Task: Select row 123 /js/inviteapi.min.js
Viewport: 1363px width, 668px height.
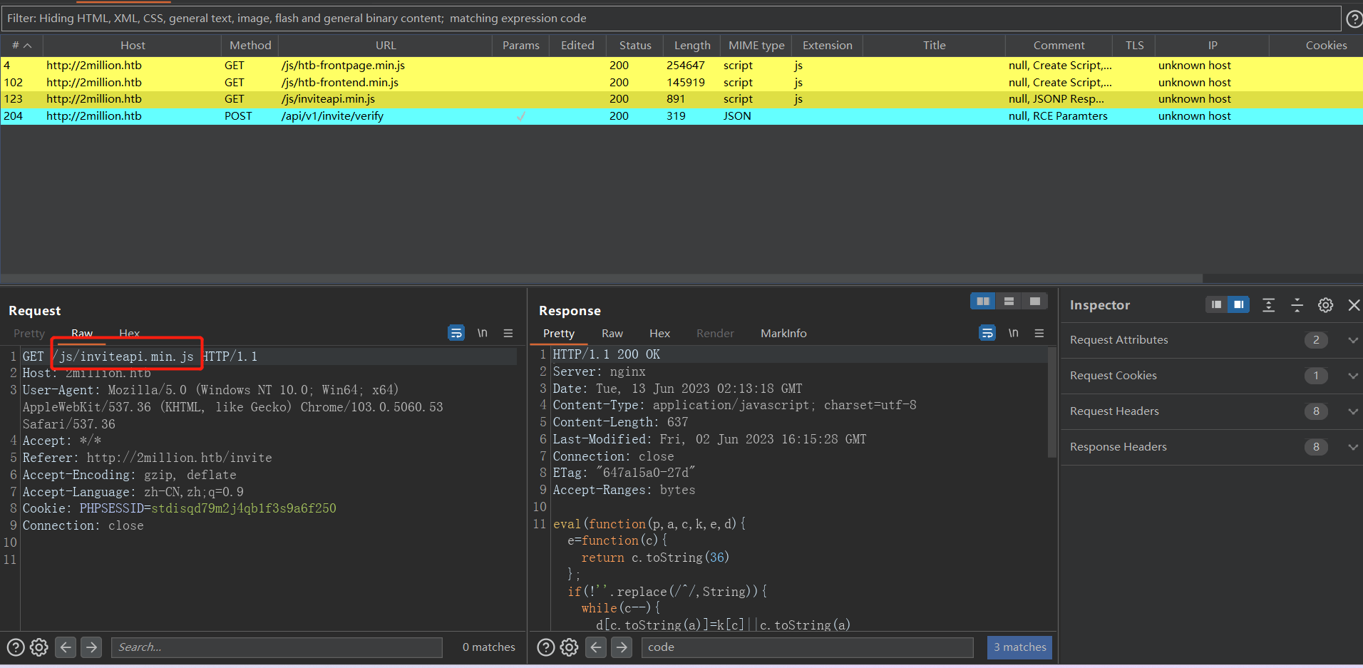Action: tap(681, 99)
